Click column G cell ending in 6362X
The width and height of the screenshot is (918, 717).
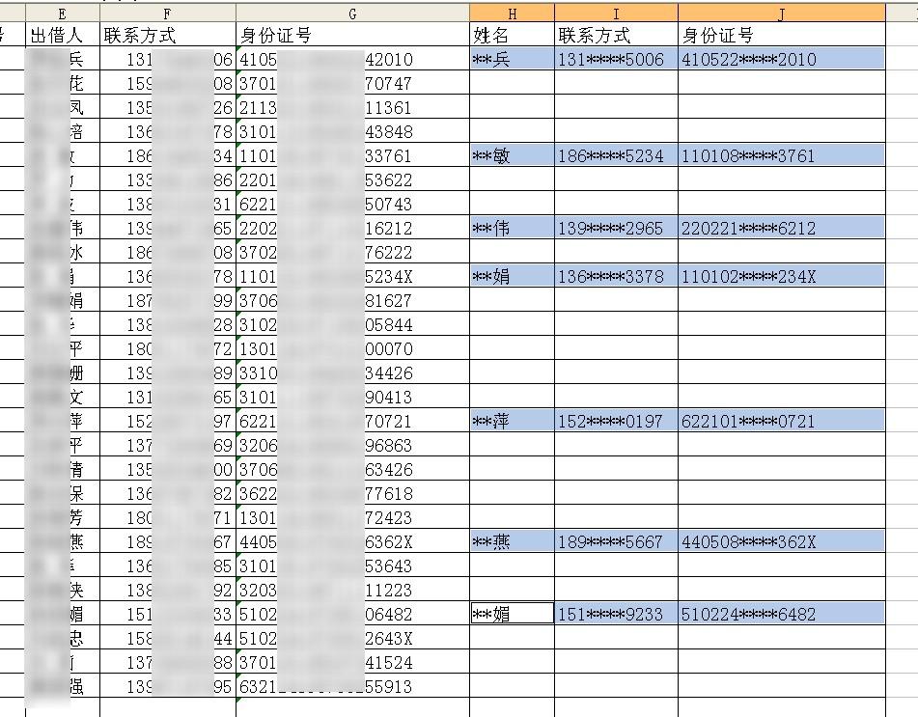tap(352, 541)
